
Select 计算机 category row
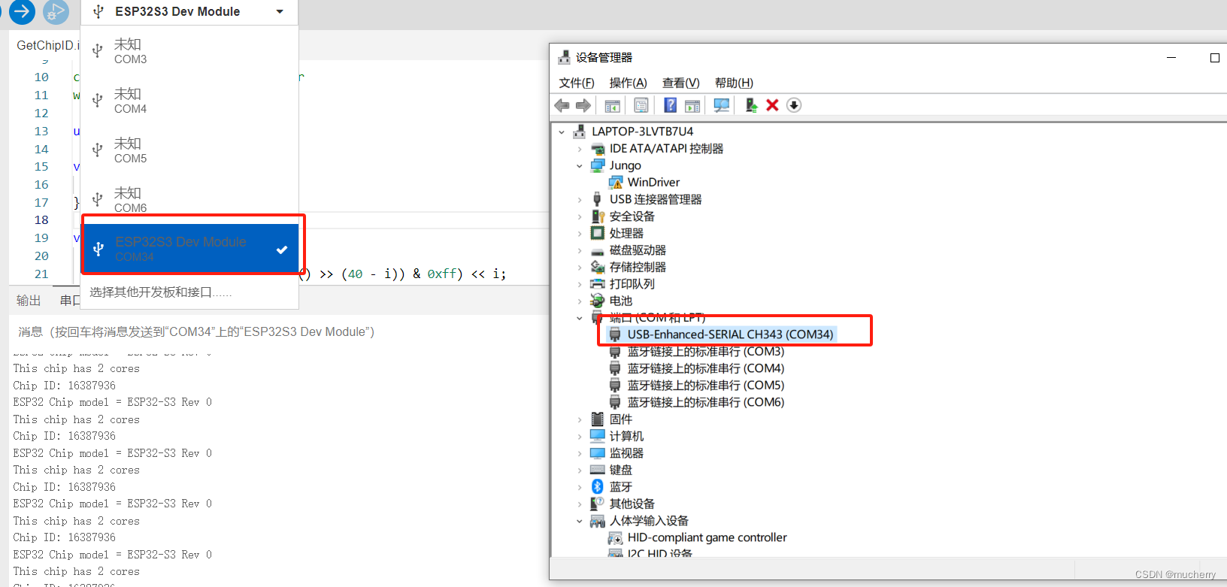(x=626, y=436)
